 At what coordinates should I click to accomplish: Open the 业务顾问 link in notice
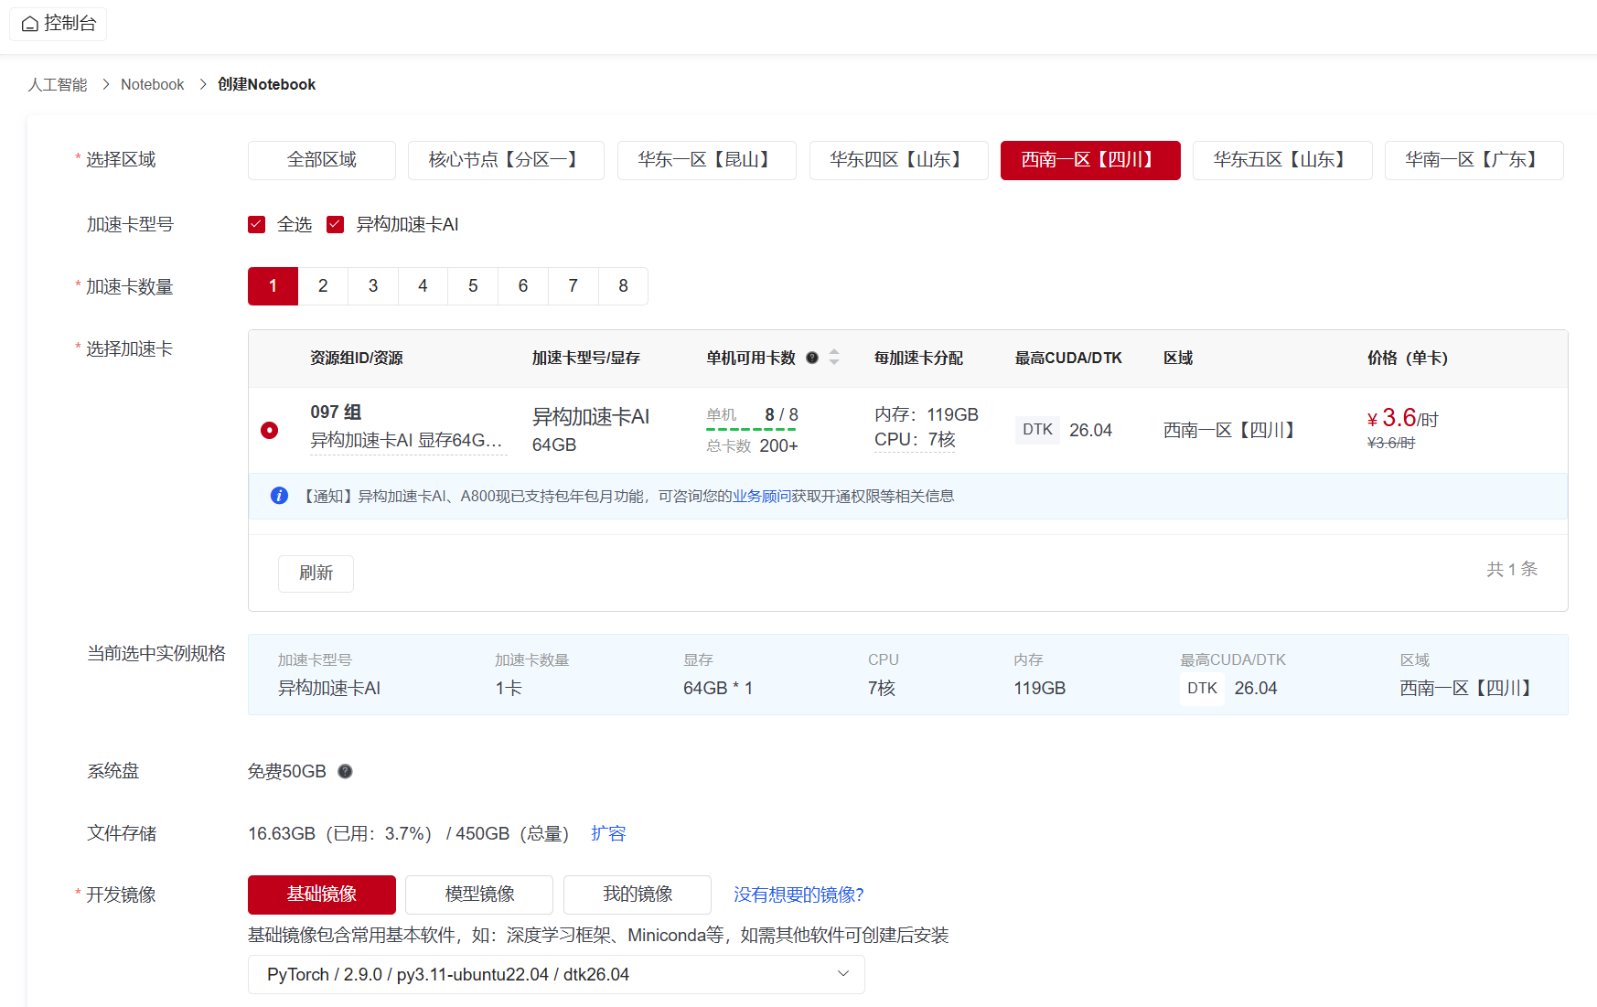coord(761,496)
